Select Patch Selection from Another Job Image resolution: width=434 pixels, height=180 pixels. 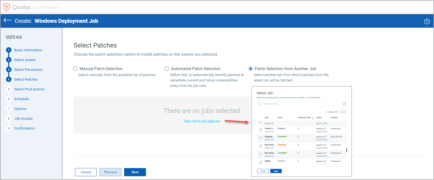point(251,69)
